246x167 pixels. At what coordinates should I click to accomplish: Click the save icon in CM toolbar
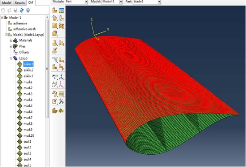(x=16, y=10)
